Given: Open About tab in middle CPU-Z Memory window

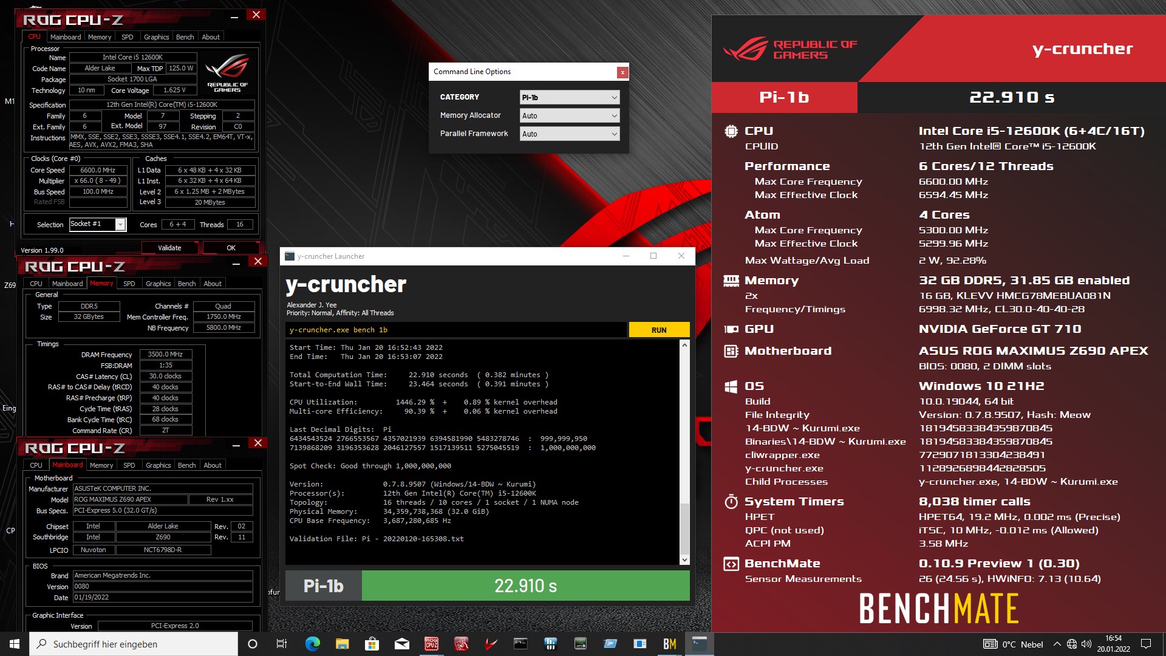Looking at the screenshot, I should click(213, 284).
